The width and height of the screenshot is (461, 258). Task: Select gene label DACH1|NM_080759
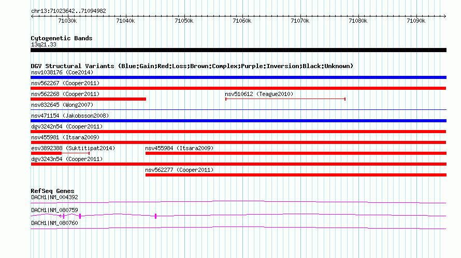point(54,210)
